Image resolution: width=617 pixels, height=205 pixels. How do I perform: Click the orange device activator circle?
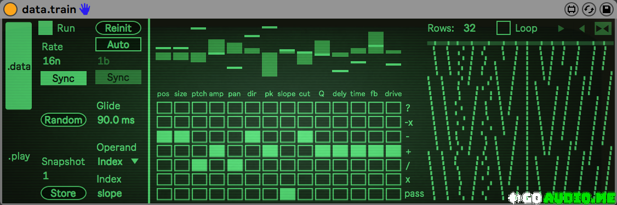[10, 9]
